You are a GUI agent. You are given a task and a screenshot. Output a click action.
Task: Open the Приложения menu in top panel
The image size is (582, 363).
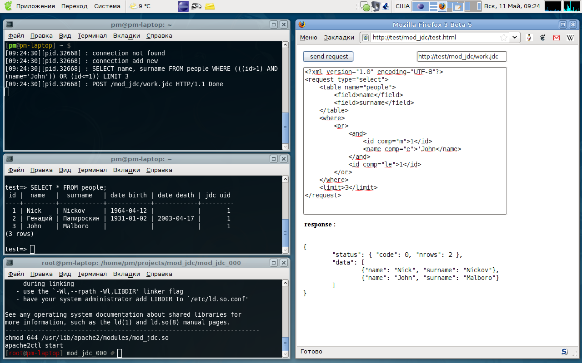click(x=35, y=6)
